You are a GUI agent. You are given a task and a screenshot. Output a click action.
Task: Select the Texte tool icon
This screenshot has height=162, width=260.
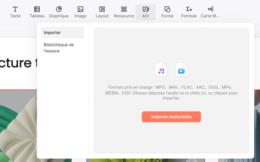click(15, 12)
